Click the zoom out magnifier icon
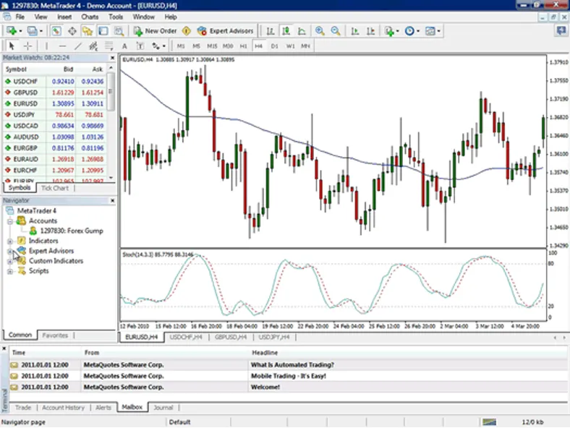570x428 pixels. click(336, 31)
